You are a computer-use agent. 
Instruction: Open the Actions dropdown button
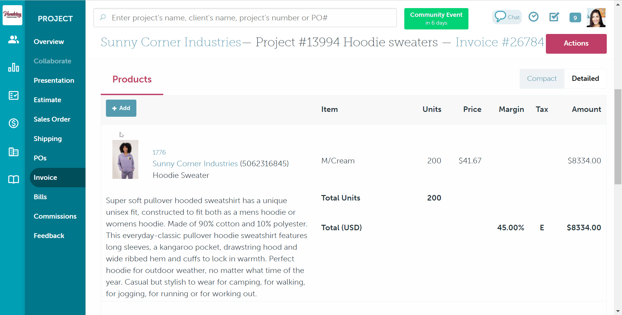coord(576,44)
